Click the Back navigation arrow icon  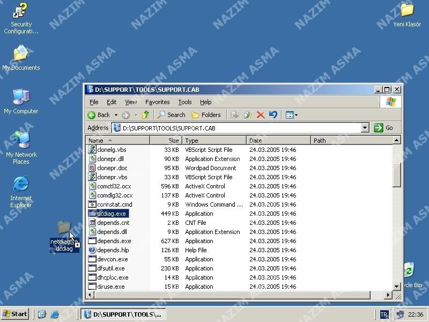(x=91, y=115)
